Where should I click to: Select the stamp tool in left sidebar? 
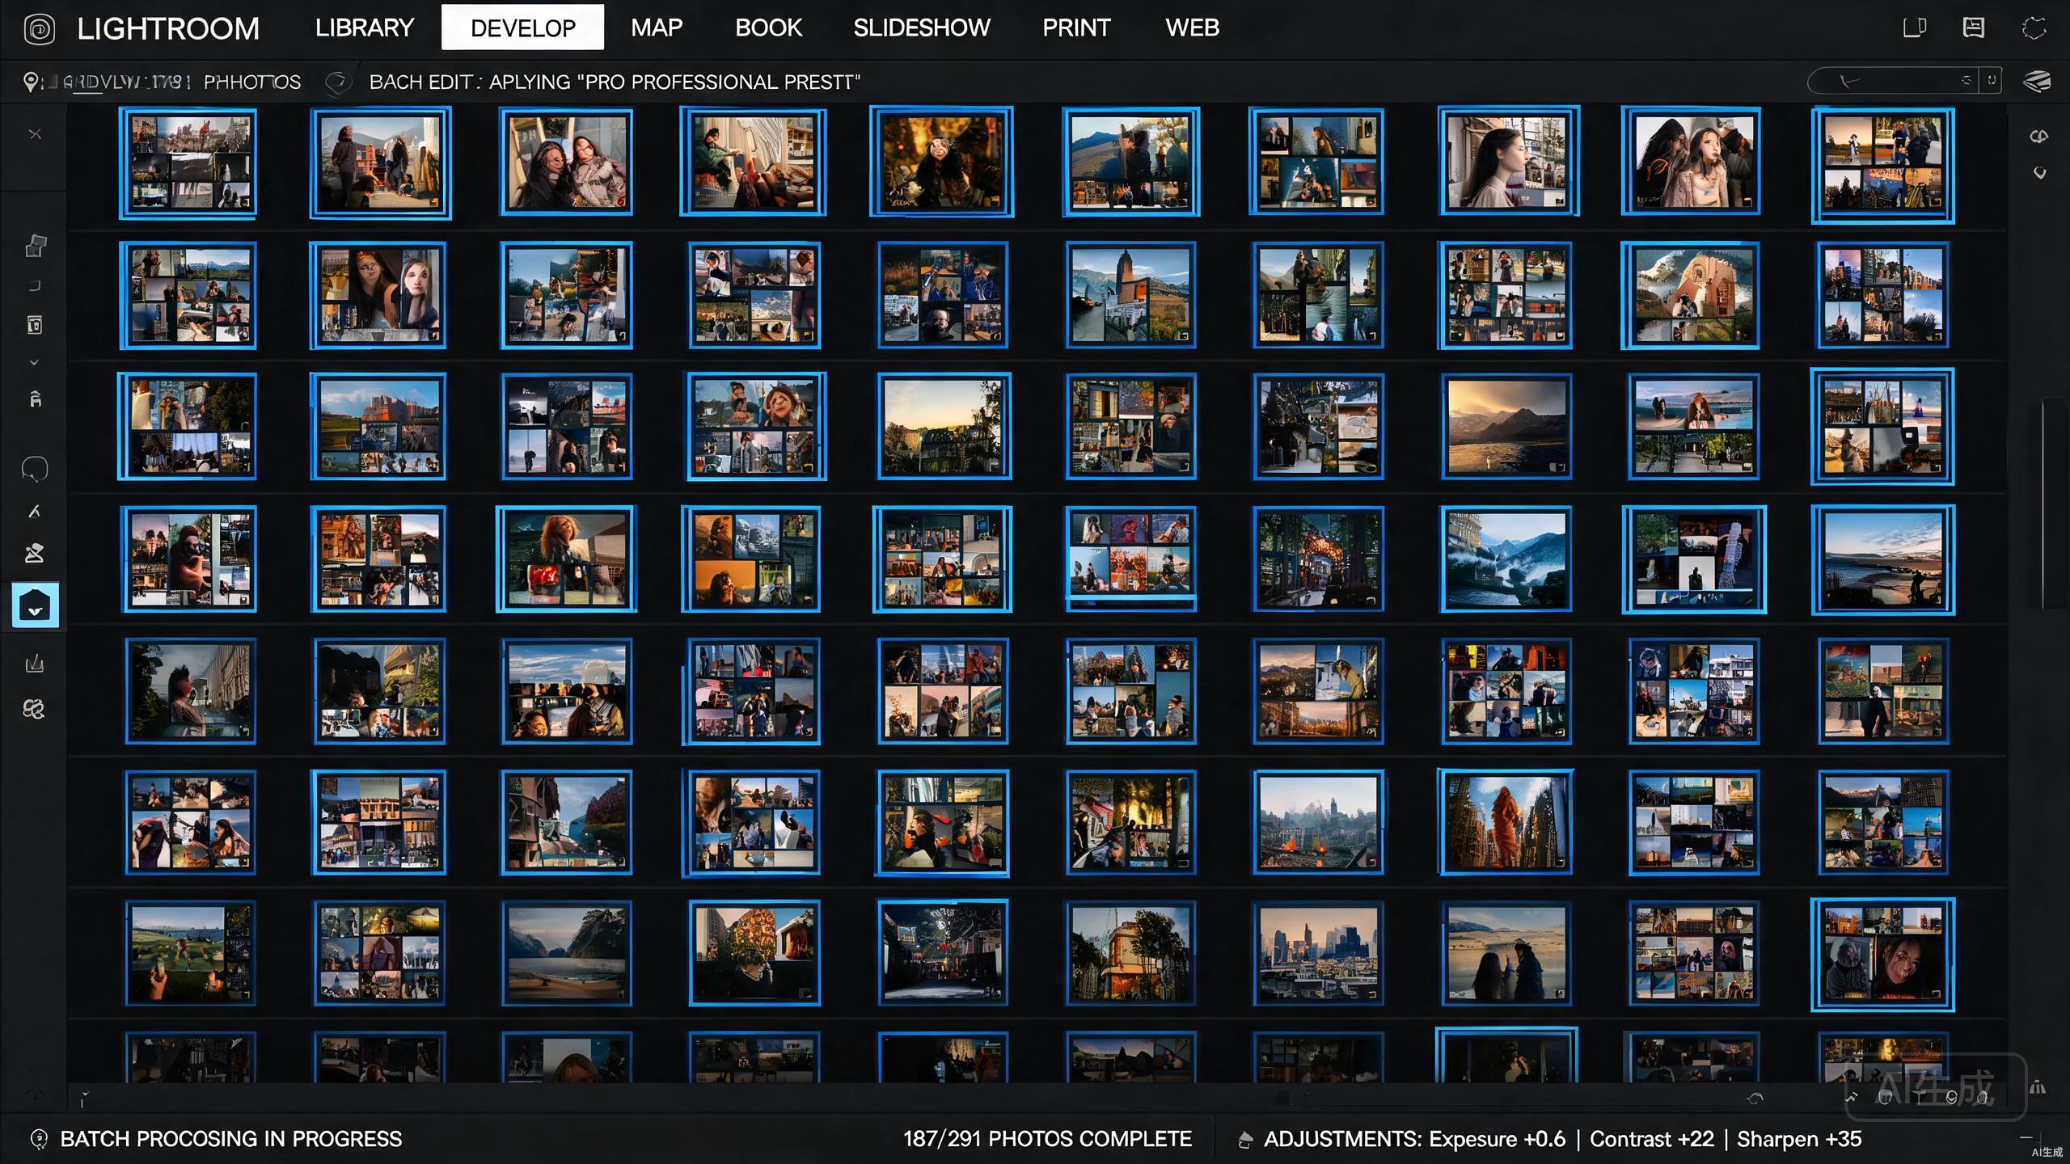[34, 554]
